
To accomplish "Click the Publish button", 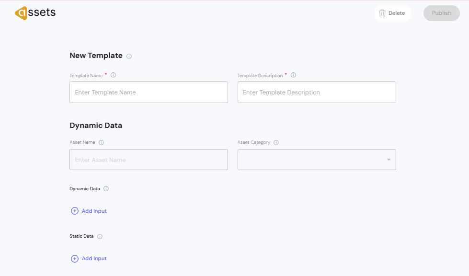I will click(x=441, y=13).
